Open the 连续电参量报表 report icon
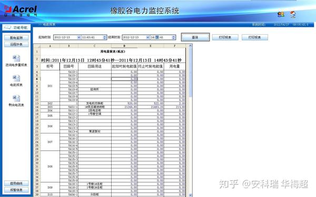 pyautogui.click(x=16, y=58)
